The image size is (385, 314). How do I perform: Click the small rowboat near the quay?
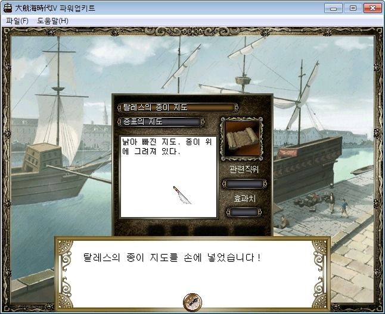click(x=363, y=170)
